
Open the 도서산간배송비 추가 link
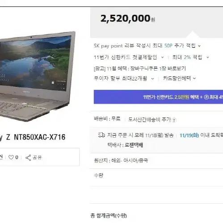click(x=149, y=119)
